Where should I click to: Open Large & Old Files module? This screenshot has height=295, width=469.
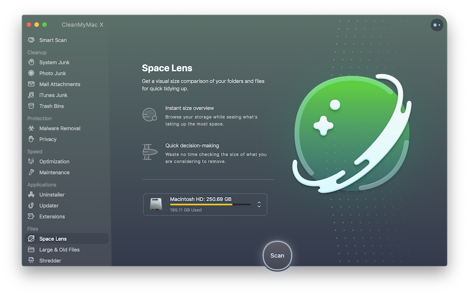pos(59,249)
